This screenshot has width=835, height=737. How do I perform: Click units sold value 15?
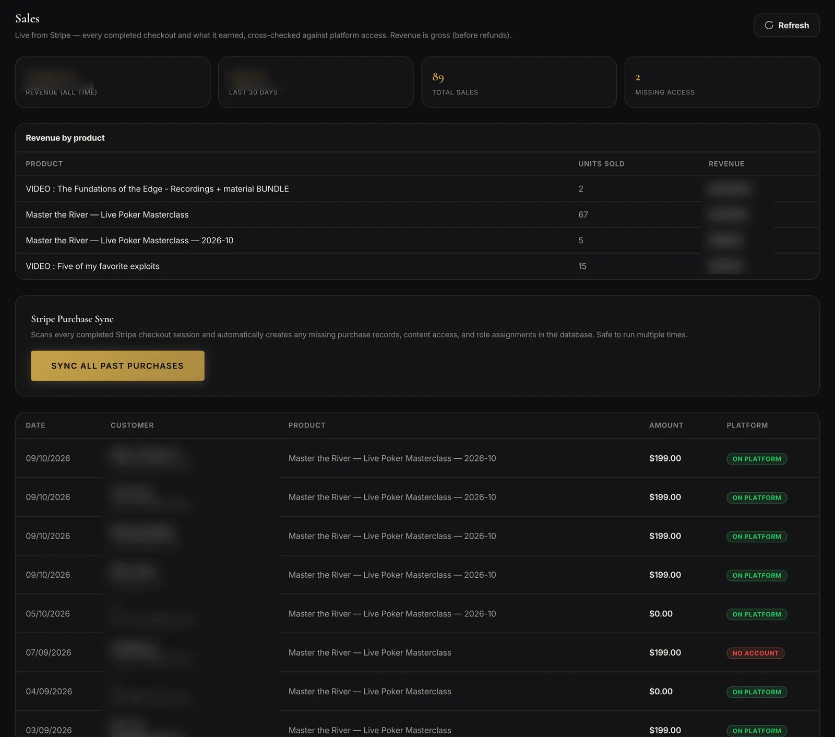582,266
